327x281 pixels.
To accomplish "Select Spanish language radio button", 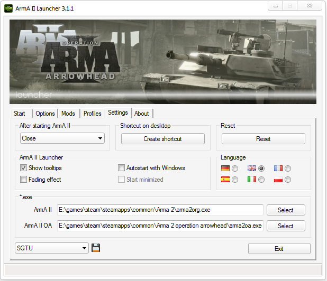I will coord(235,180).
